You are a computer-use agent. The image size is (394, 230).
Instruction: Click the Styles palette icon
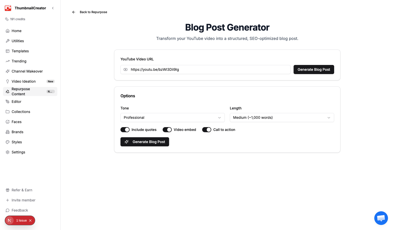(x=8, y=142)
